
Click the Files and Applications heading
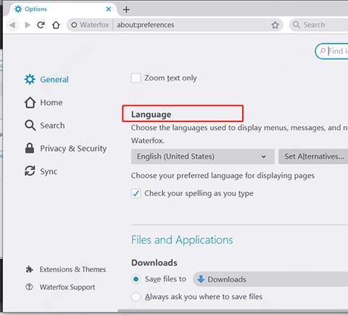[182, 240]
